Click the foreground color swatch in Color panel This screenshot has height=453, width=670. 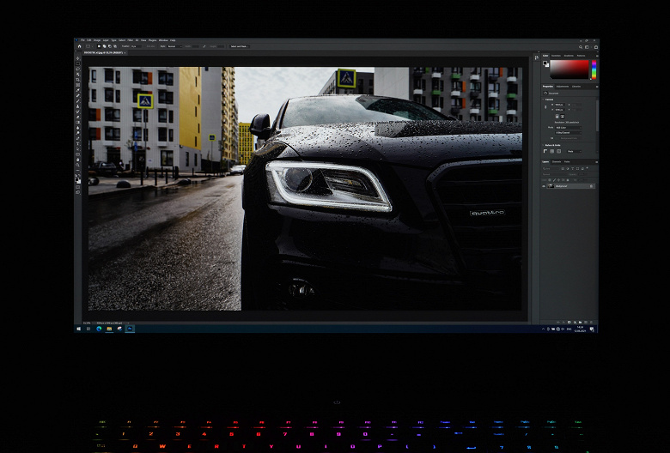[x=545, y=63]
